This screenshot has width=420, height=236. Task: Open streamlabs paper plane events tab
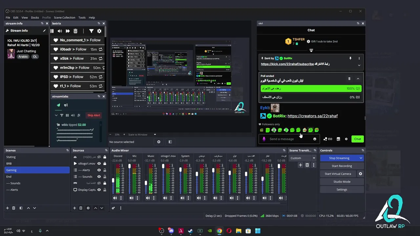tap(58, 105)
